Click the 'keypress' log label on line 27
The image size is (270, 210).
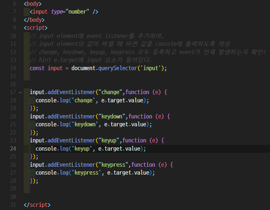pyautogui.click(x=86, y=173)
